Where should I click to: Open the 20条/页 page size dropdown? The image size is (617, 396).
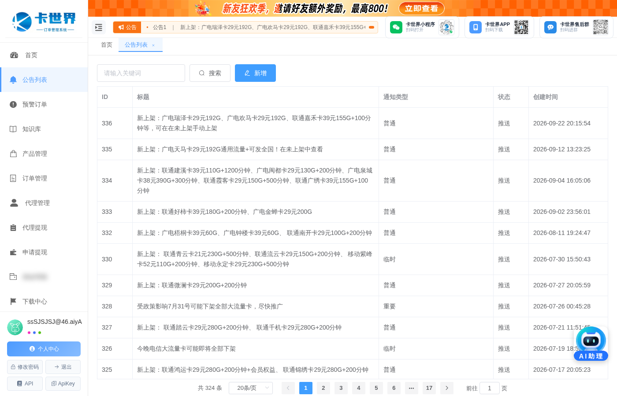(x=251, y=388)
